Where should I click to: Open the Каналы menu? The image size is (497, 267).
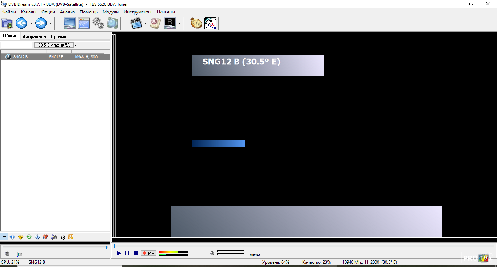(29, 12)
